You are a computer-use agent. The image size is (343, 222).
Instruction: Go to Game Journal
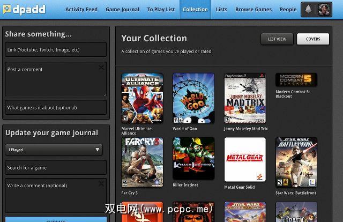click(122, 10)
